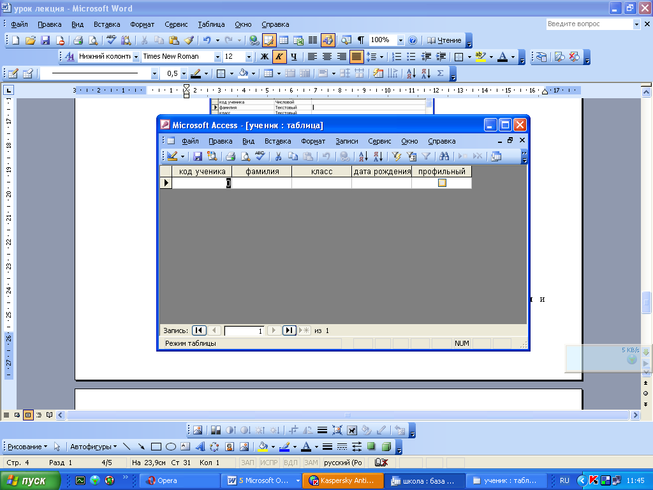The image size is (653, 490).
Task: Open the line weight 0,5 dropdown
Action: tap(184, 74)
